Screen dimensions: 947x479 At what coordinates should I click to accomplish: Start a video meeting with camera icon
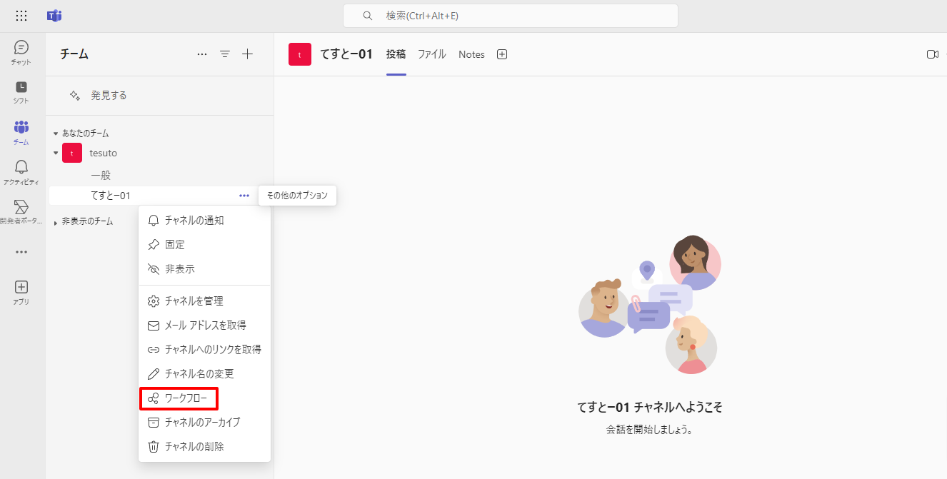[932, 54]
